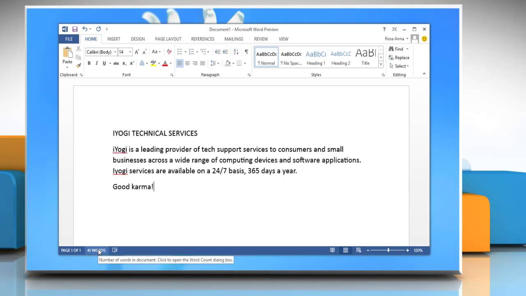Open the Select dropdown in Editing
This screenshot has height=296, width=526.
click(x=399, y=66)
